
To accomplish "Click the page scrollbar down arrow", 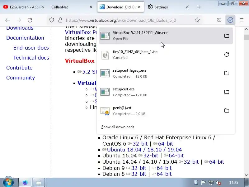I will 246,175.
